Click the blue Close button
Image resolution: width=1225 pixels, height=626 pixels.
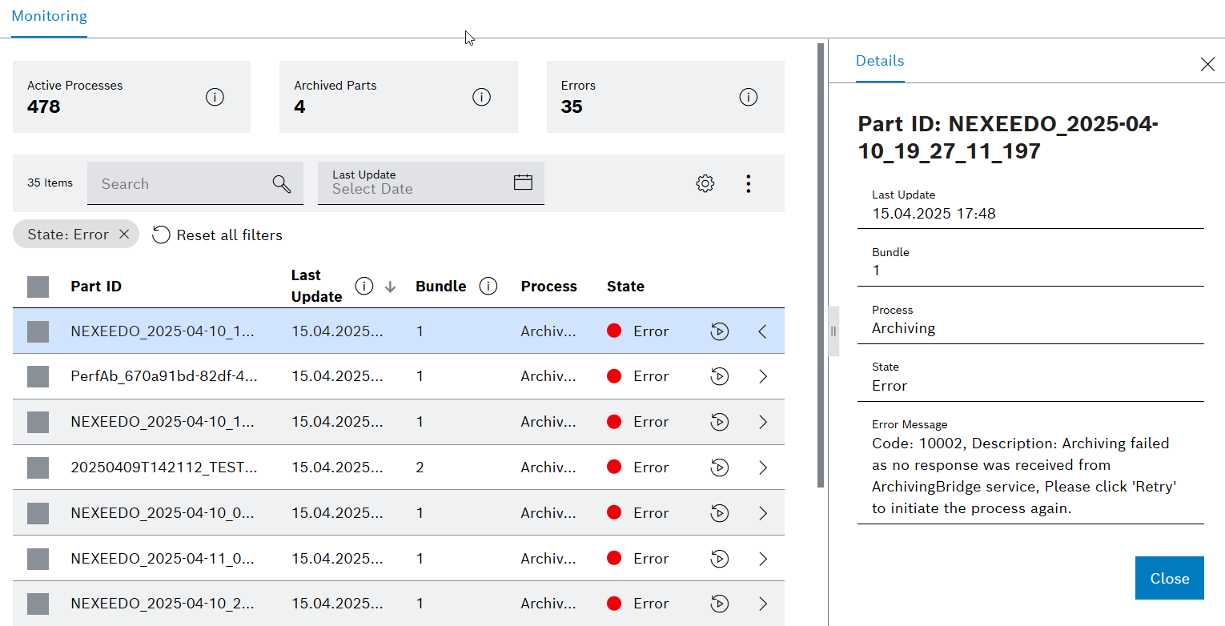(1169, 578)
